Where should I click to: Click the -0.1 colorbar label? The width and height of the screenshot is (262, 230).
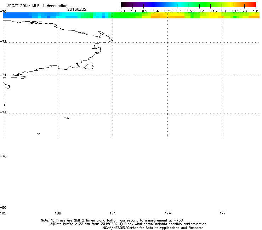(x=222, y=11)
